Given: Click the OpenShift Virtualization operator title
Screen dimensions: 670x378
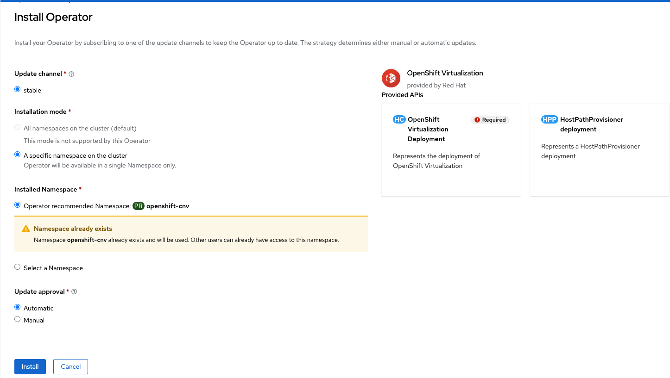Looking at the screenshot, I should [x=445, y=73].
